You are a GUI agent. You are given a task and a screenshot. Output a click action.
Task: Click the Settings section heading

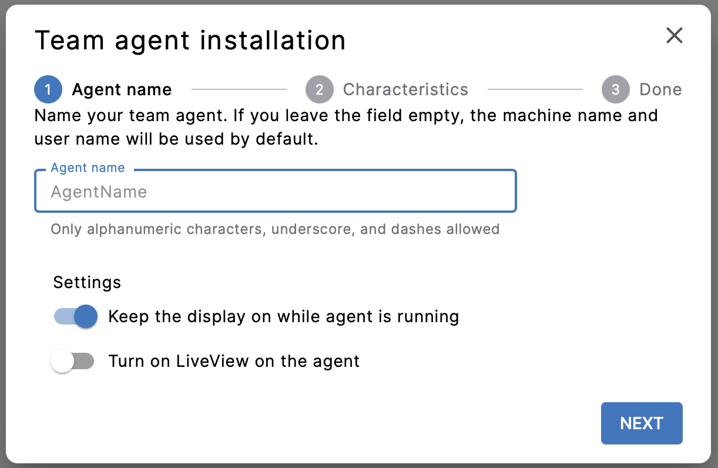pyautogui.click(x=86, y=282)
